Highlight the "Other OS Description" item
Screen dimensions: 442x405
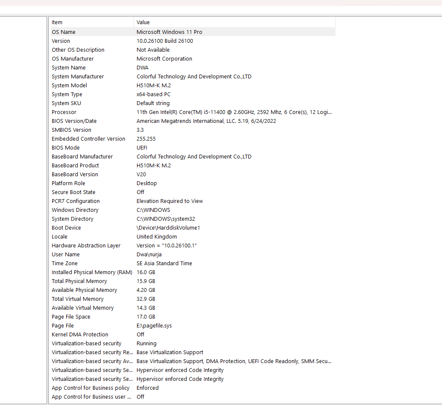point(78,50)
